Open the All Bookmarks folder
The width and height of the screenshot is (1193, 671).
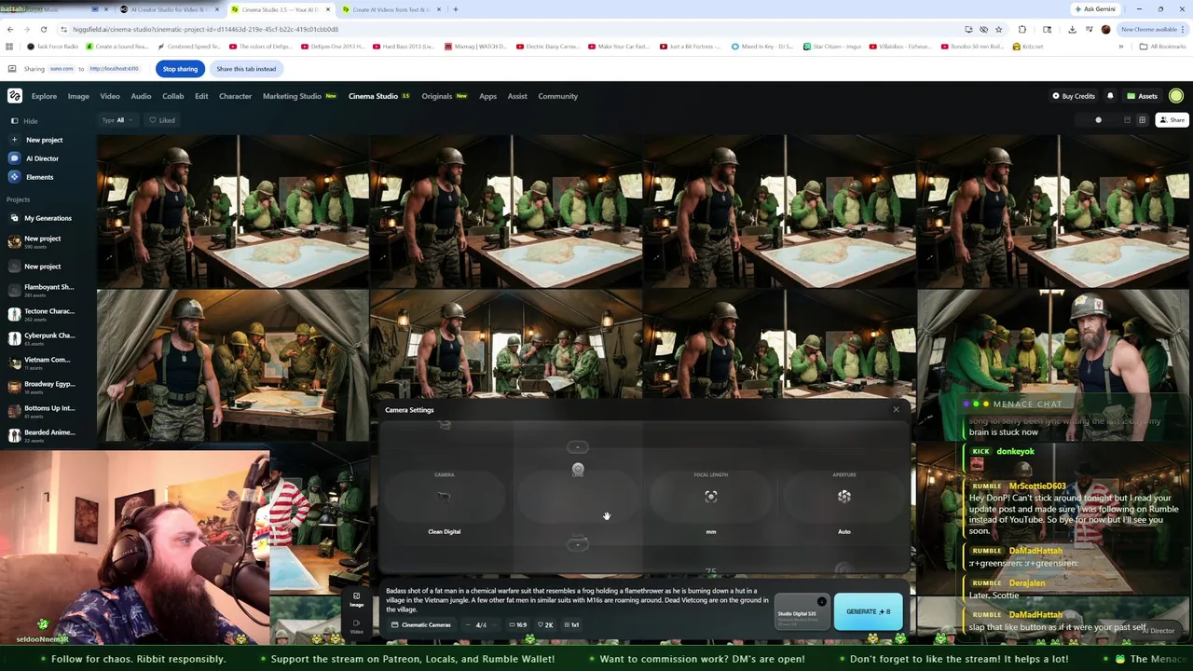pos(1162,47)
